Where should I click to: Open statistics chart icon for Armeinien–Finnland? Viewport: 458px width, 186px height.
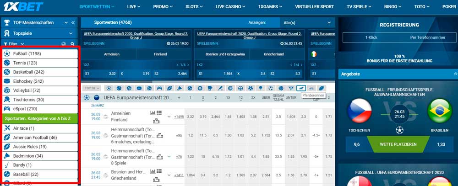153,113
